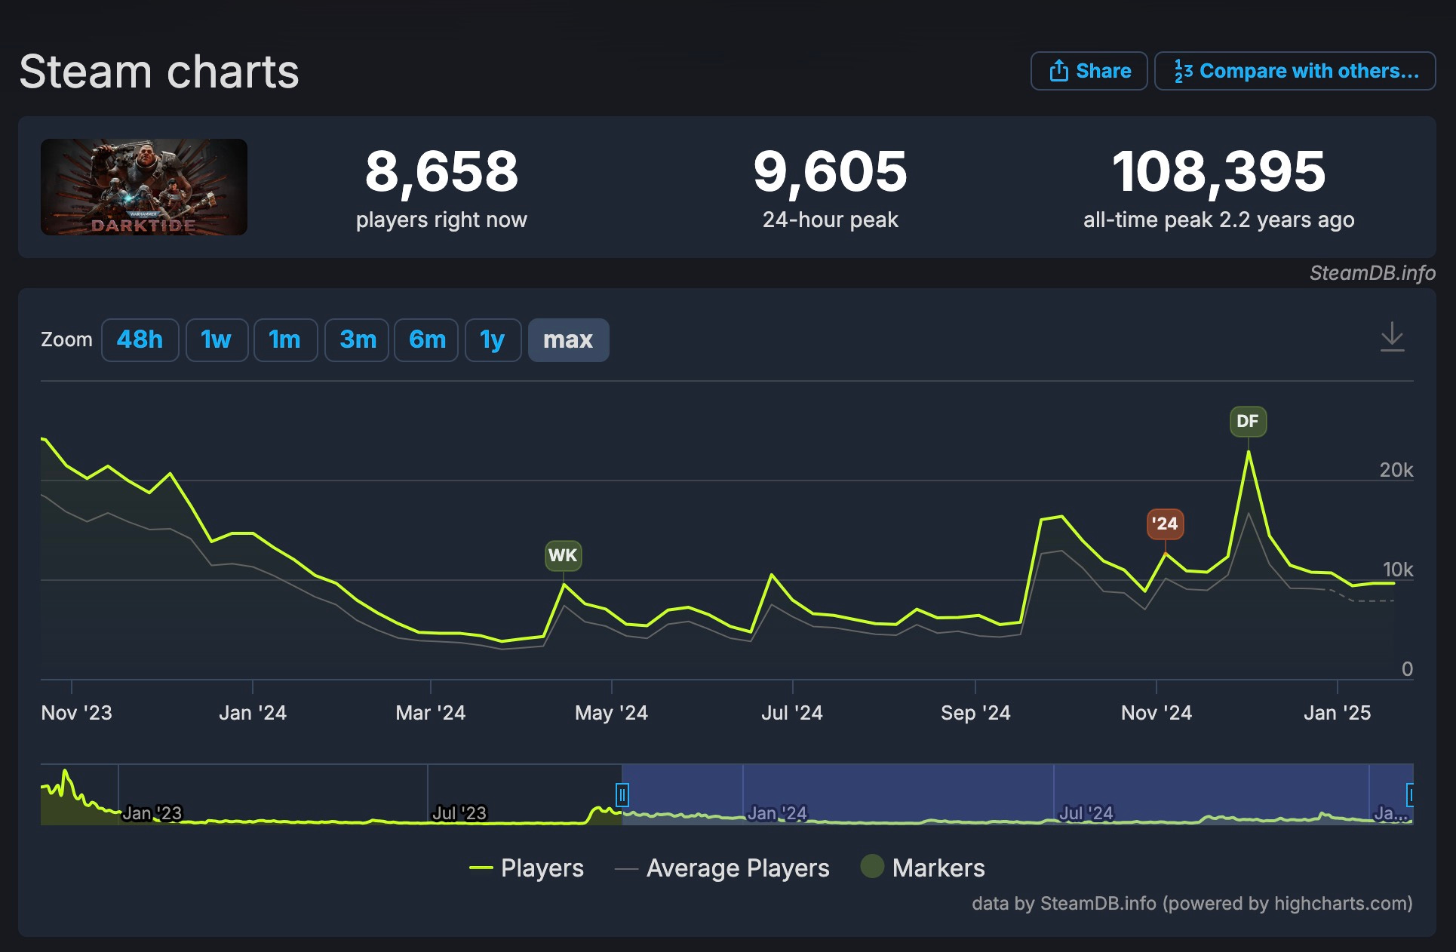Select the 1w zoom range

pos(217,339)
